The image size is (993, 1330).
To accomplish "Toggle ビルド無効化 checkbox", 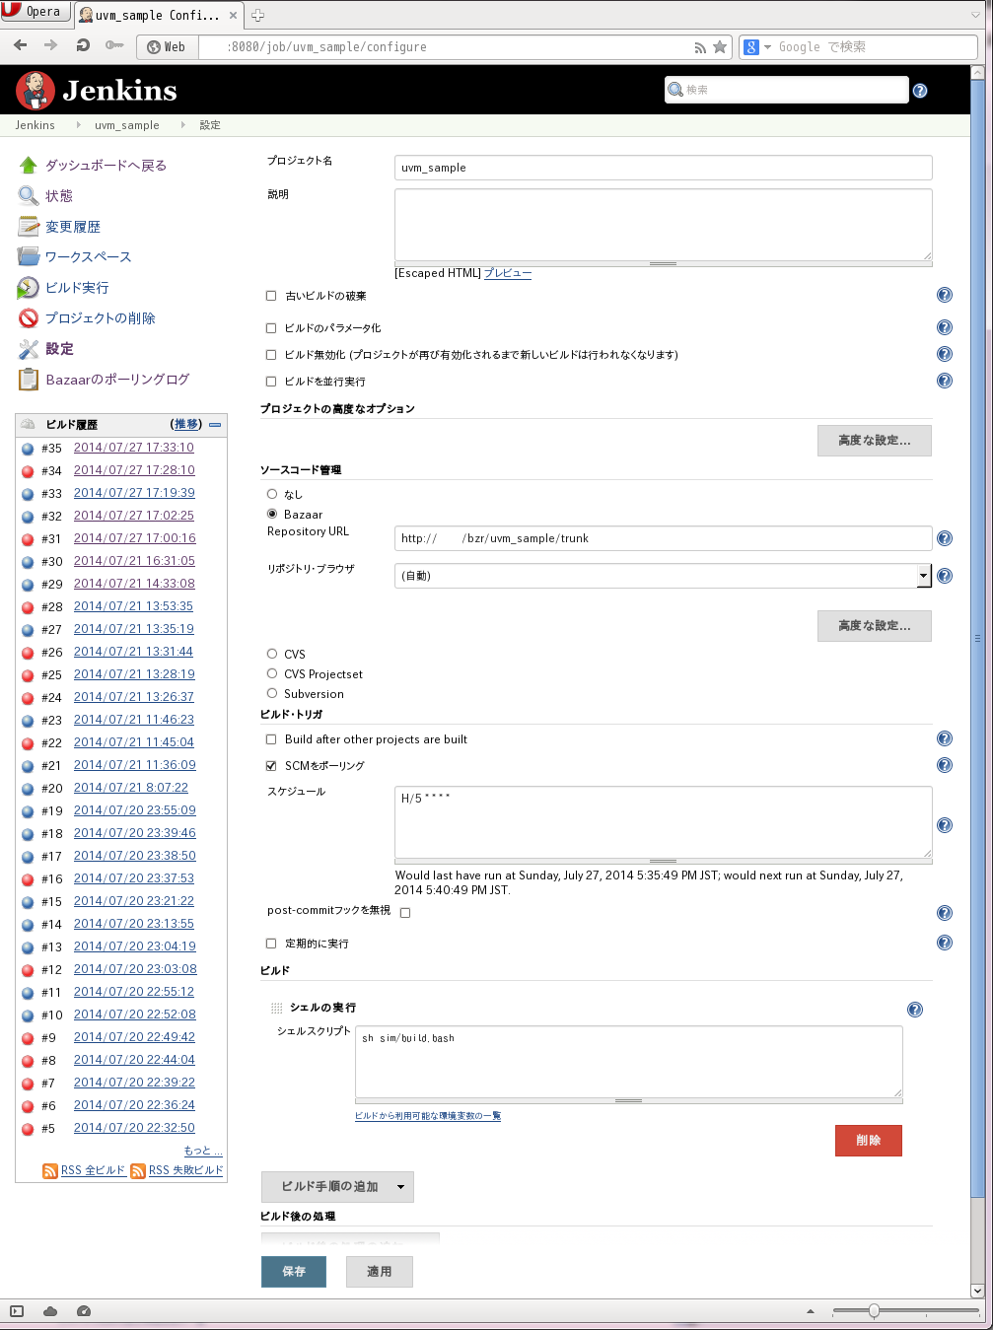I will pyautogui.click(x=271, y=355).
